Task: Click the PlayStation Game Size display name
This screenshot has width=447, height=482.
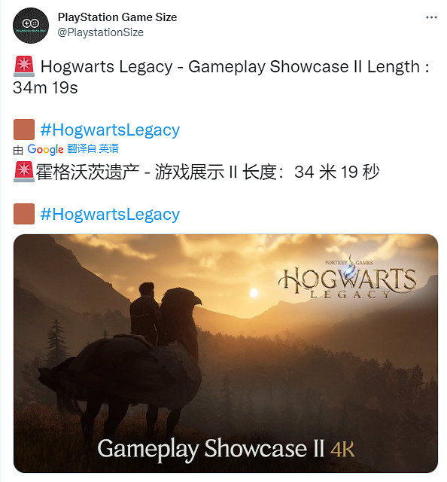Action: pos(117,17)
